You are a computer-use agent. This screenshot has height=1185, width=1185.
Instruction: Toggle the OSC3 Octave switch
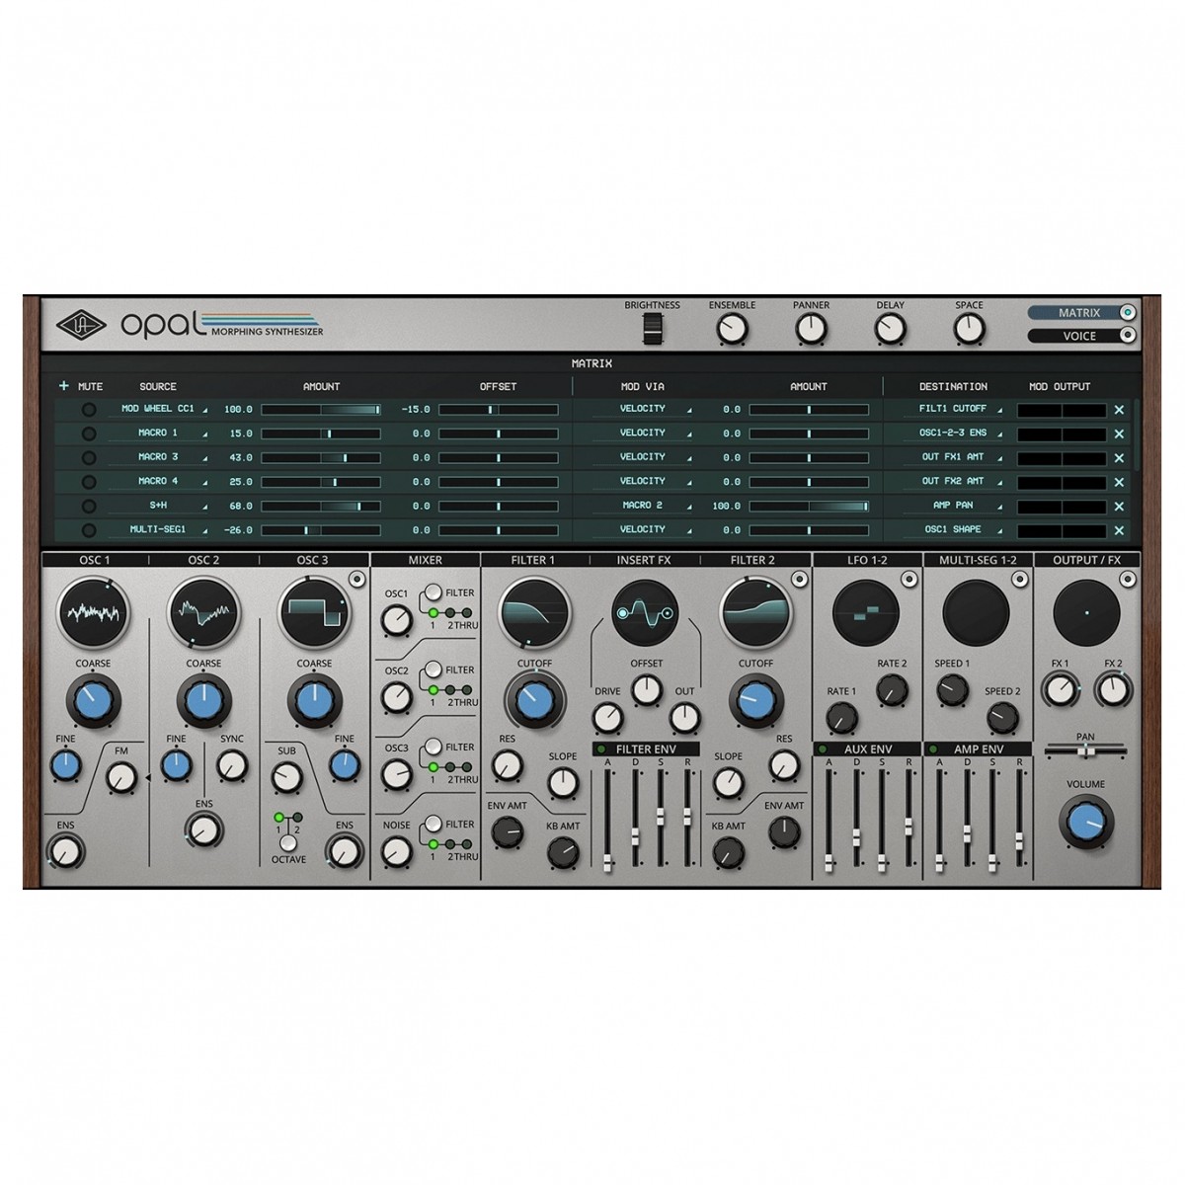(x=288, y=842)
